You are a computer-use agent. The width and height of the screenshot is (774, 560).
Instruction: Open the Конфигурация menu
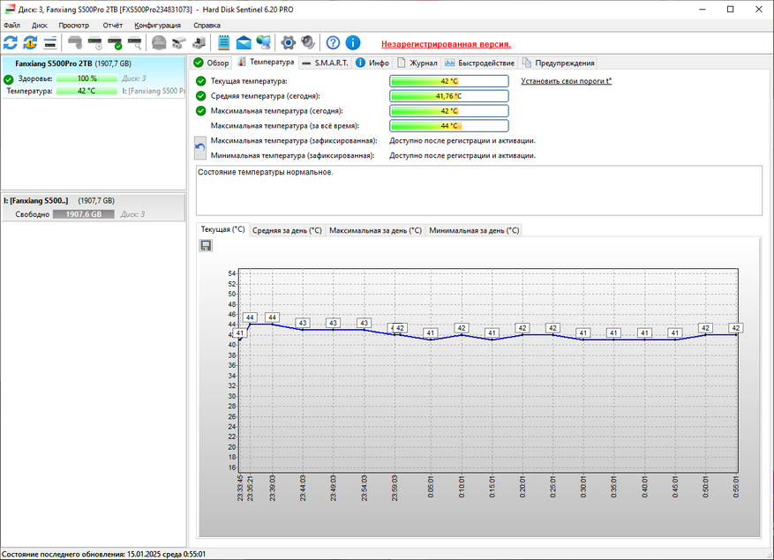click(158, 26)
